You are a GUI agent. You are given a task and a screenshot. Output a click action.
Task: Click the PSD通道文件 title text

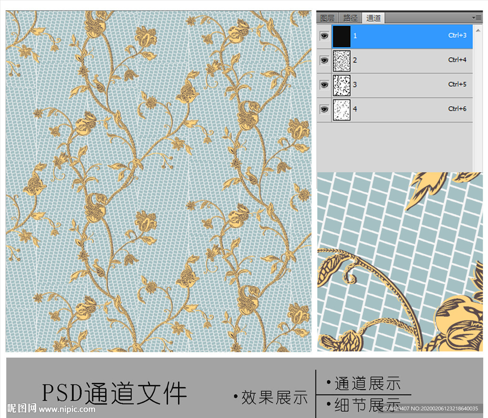point(114,393)
